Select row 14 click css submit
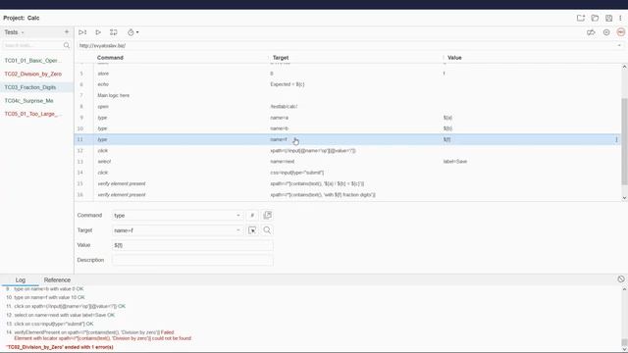 pyautogui.click(x=347, y=173)
